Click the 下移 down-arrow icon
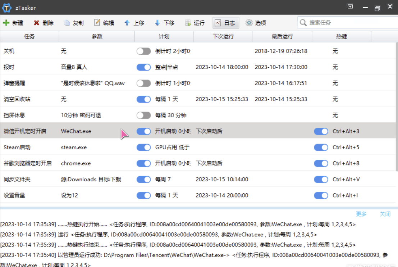 pyautogui.click(x=157, y=23)
